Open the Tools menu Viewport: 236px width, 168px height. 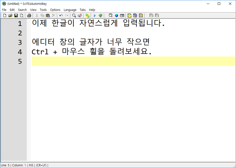point(43,10)
